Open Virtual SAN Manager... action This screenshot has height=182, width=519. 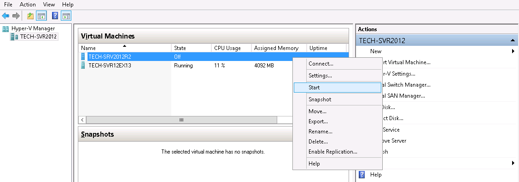coord(404,96)
